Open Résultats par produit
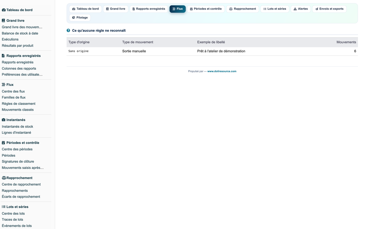The image size is (370, 229). point(18,46)
